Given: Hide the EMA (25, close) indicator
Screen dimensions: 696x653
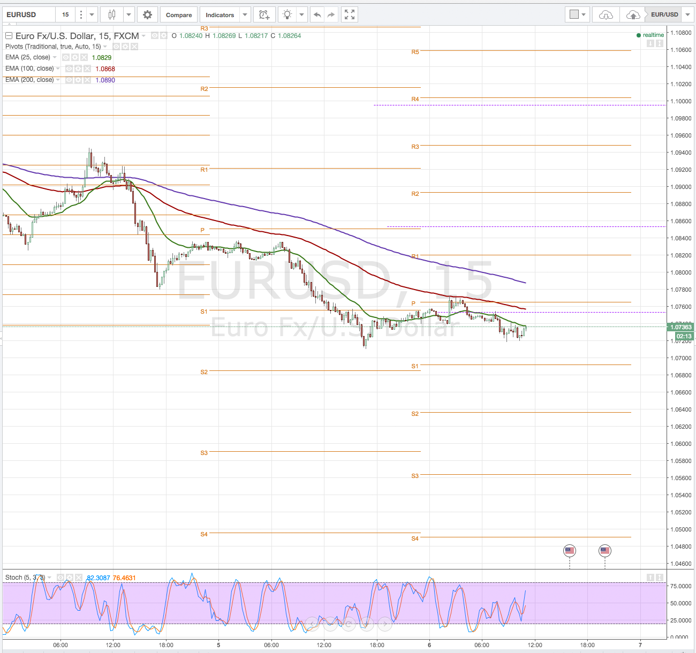Looking at the screenshot, I should [65, 57].
